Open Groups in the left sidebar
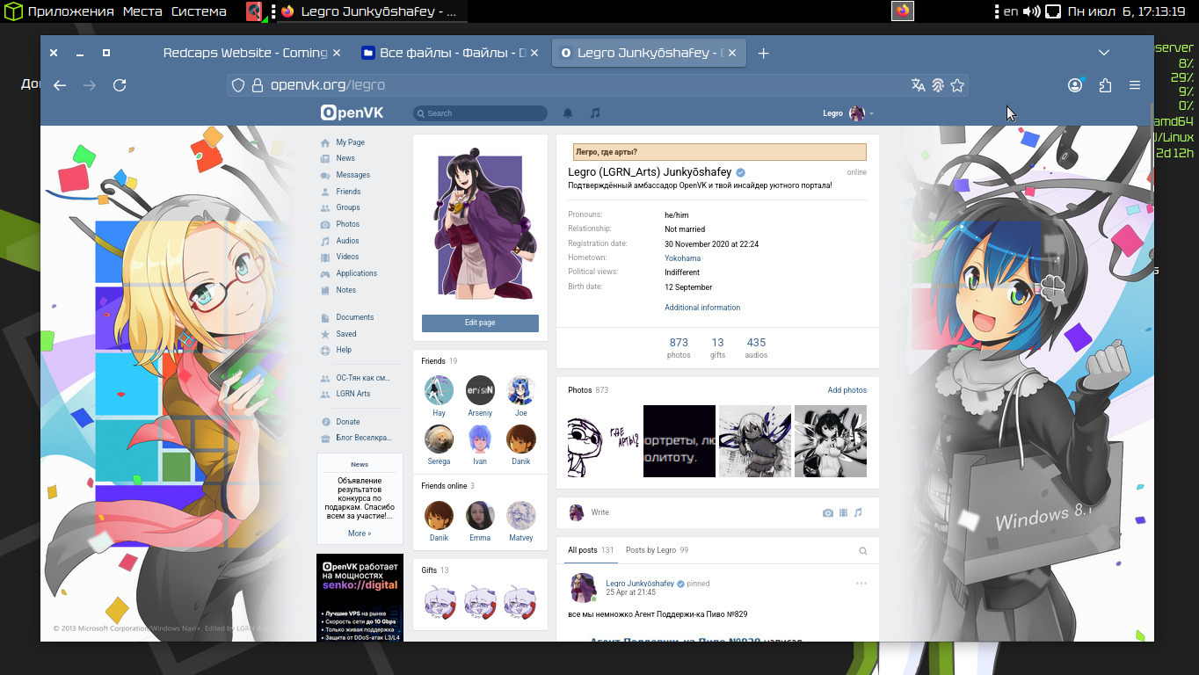The image size is (1199, 675). 348,207
